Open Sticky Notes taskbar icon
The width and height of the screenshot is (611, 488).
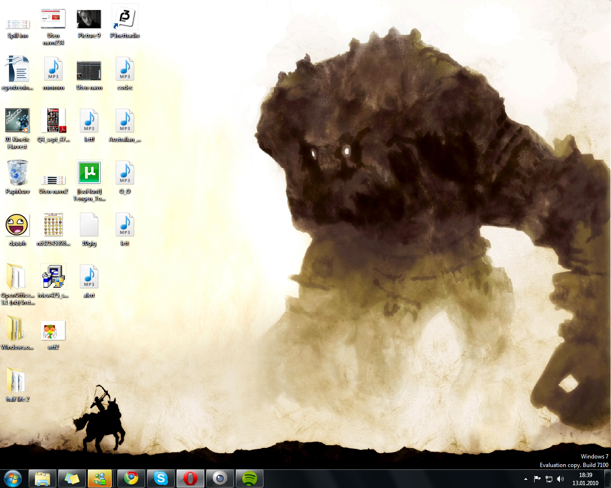pos(72,478)
